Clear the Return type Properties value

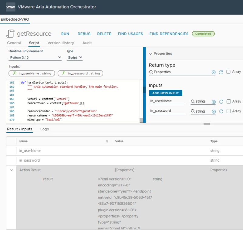coord(214,72)
